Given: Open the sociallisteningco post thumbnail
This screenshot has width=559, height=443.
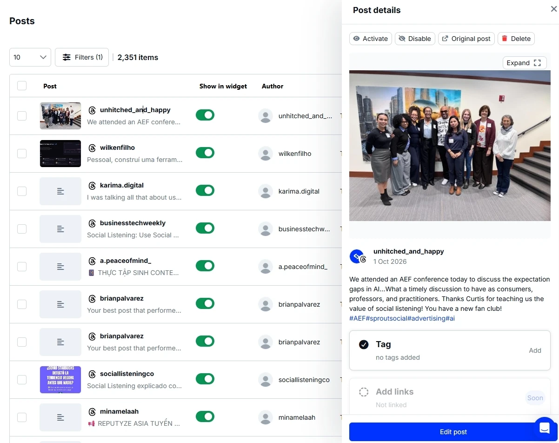Looking at the screenshot, I should [60, 380].
